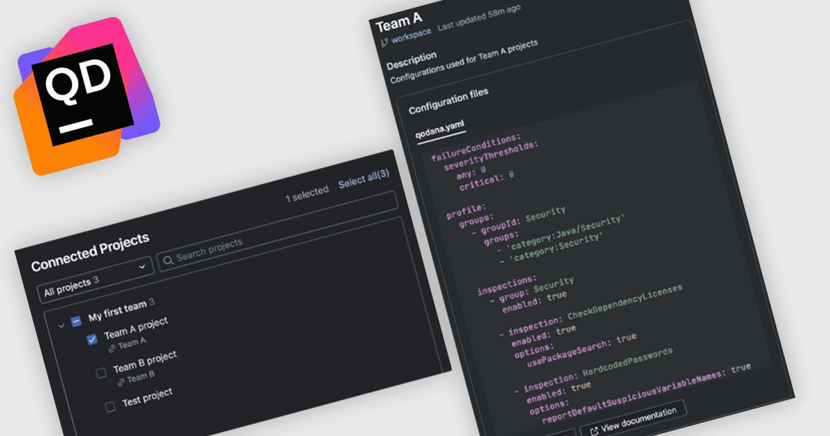Viewport: 830px width, 436px height.
Task: Click the workspace branch icon under Team A
Action: pyautogui.click(x=384, y=43)
